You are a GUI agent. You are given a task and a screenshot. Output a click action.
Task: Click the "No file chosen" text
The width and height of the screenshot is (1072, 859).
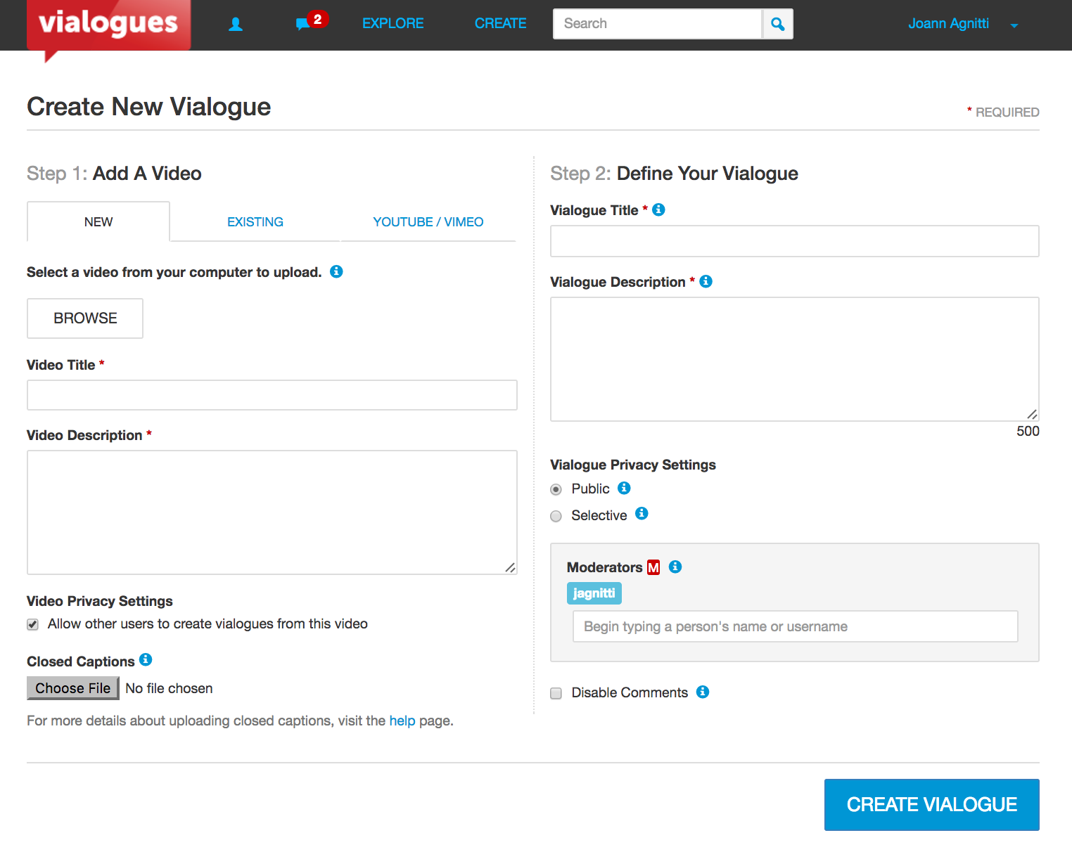(169, 688)
